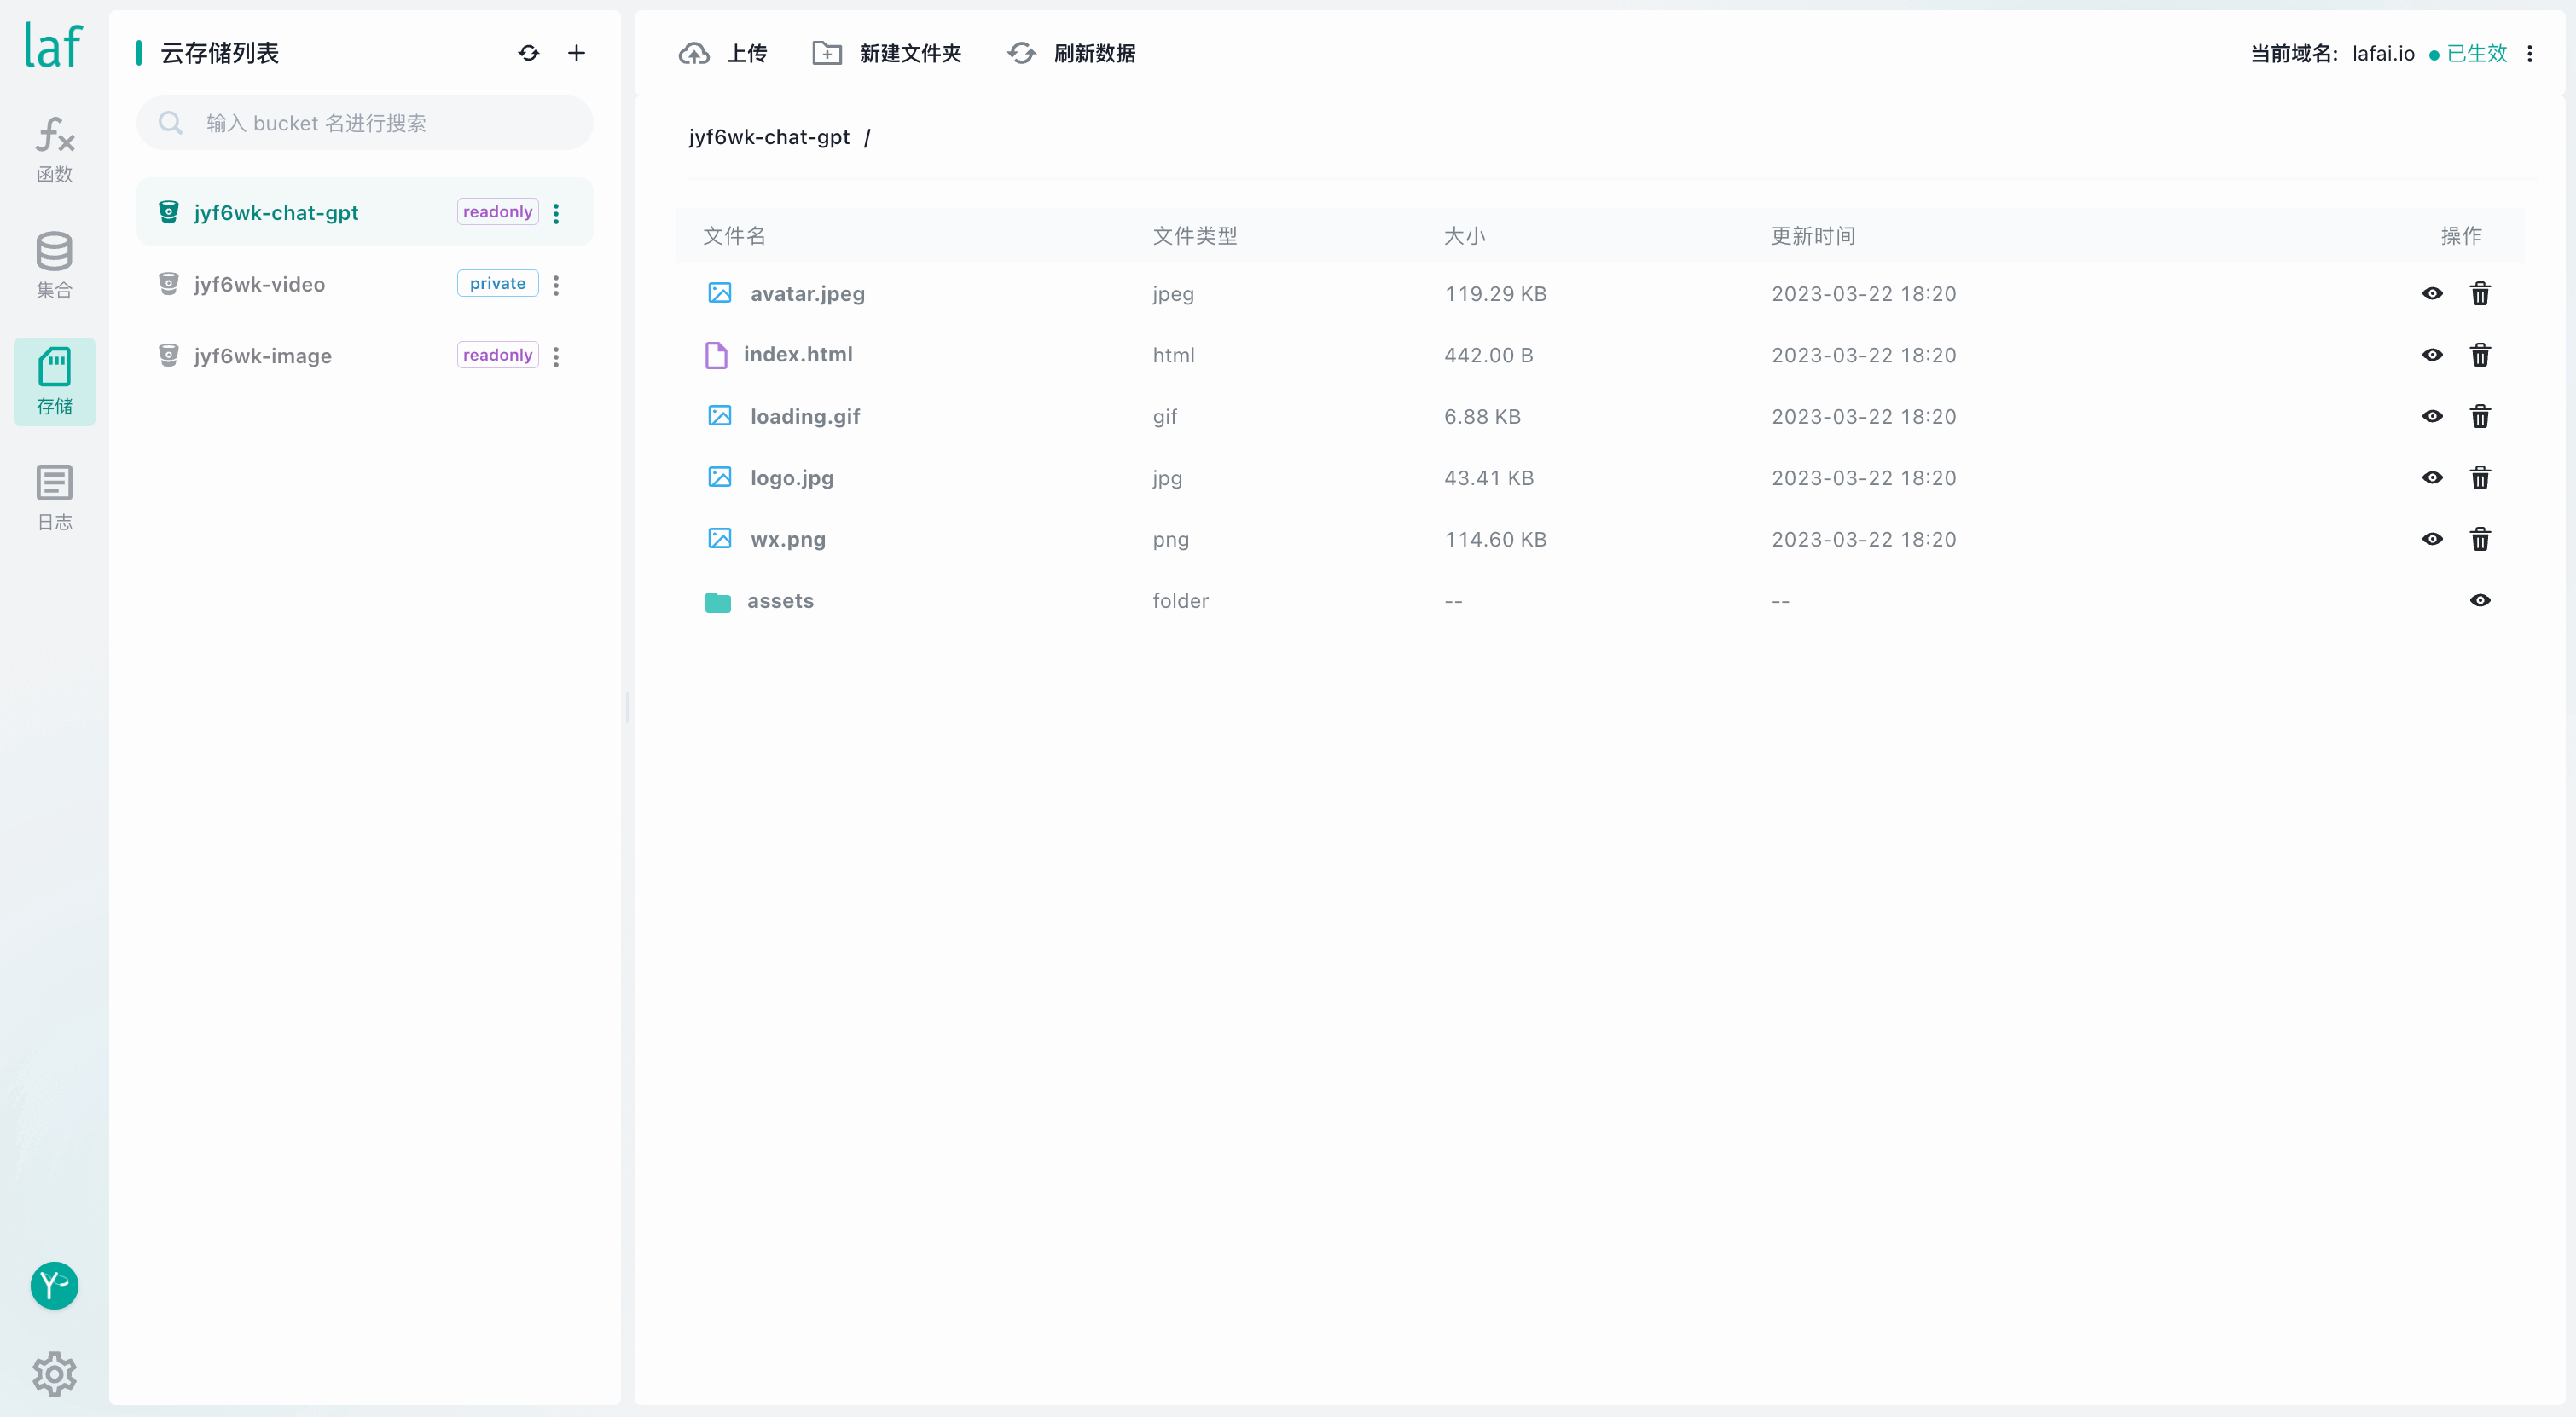Click the settings gear icon
Viewport: 2576px width, 1417px height.
coord(54,1374)
